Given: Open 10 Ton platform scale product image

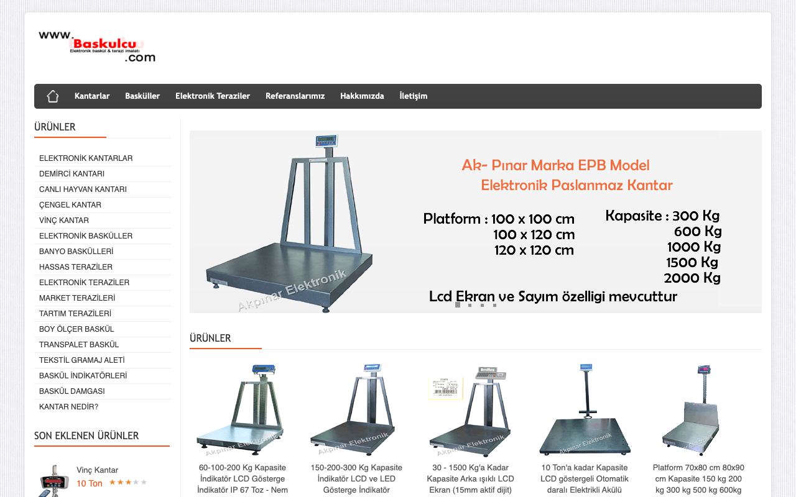Looking at the screenshot, I should point(585,410).
